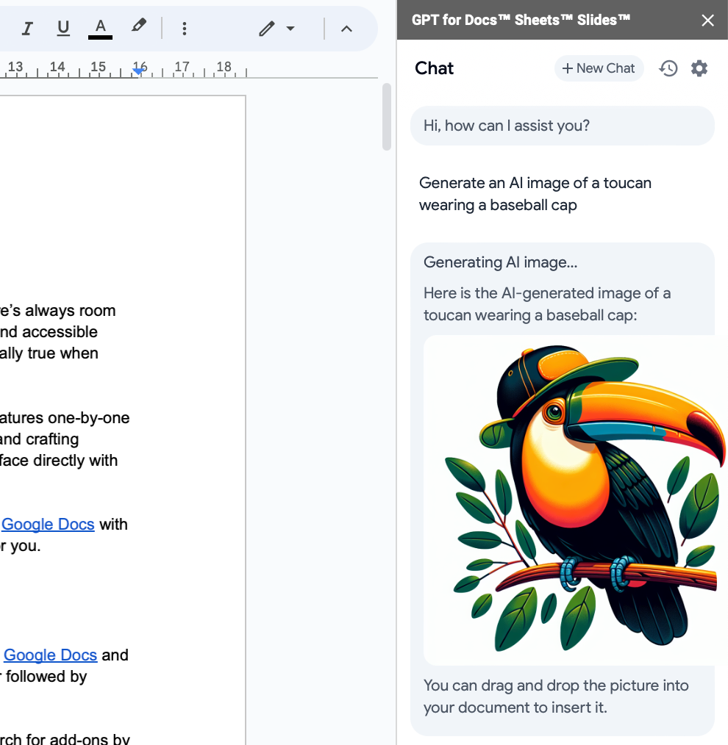The image size is (728, 745).
Task: Open chat history
Action: click(x=668, y=68)
